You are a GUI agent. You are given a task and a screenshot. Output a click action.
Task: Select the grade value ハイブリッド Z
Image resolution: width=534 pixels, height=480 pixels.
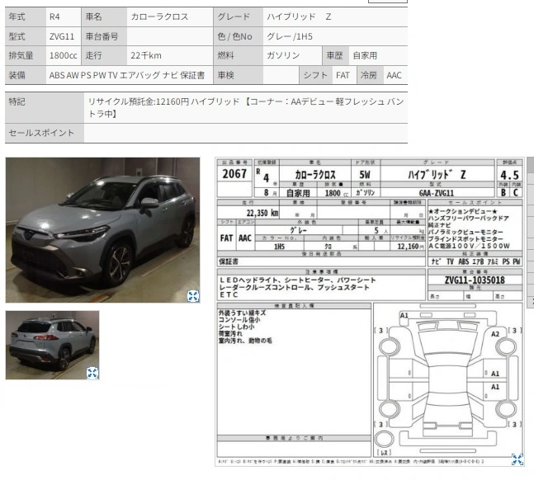299,16
